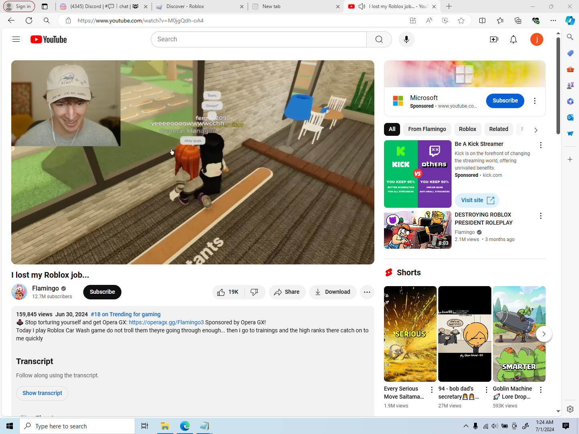The height and width of the screenshot is (434, 579).
Task: Expand hidden system tray icons chevron
Action: [466, 426]
